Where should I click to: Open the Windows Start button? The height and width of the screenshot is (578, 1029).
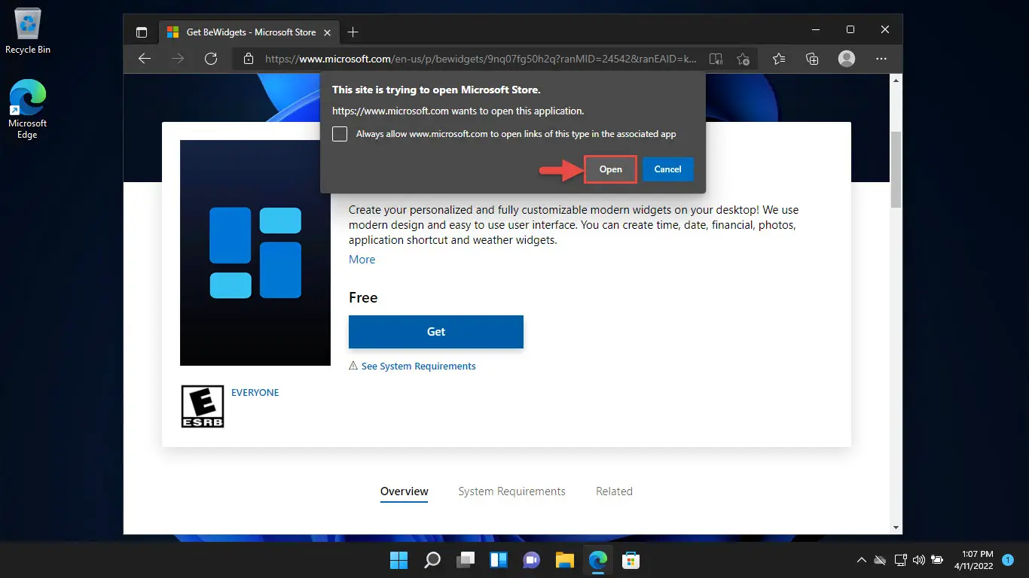(x=398, y=560)
